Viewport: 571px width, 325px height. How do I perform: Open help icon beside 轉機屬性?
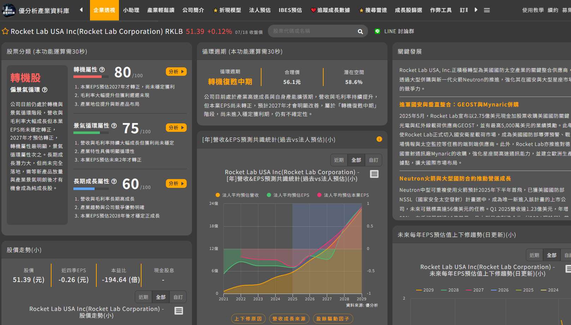coord(102,69)
